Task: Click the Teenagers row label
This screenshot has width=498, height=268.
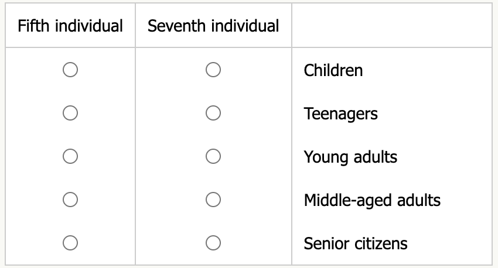Action: coord(340,114)
